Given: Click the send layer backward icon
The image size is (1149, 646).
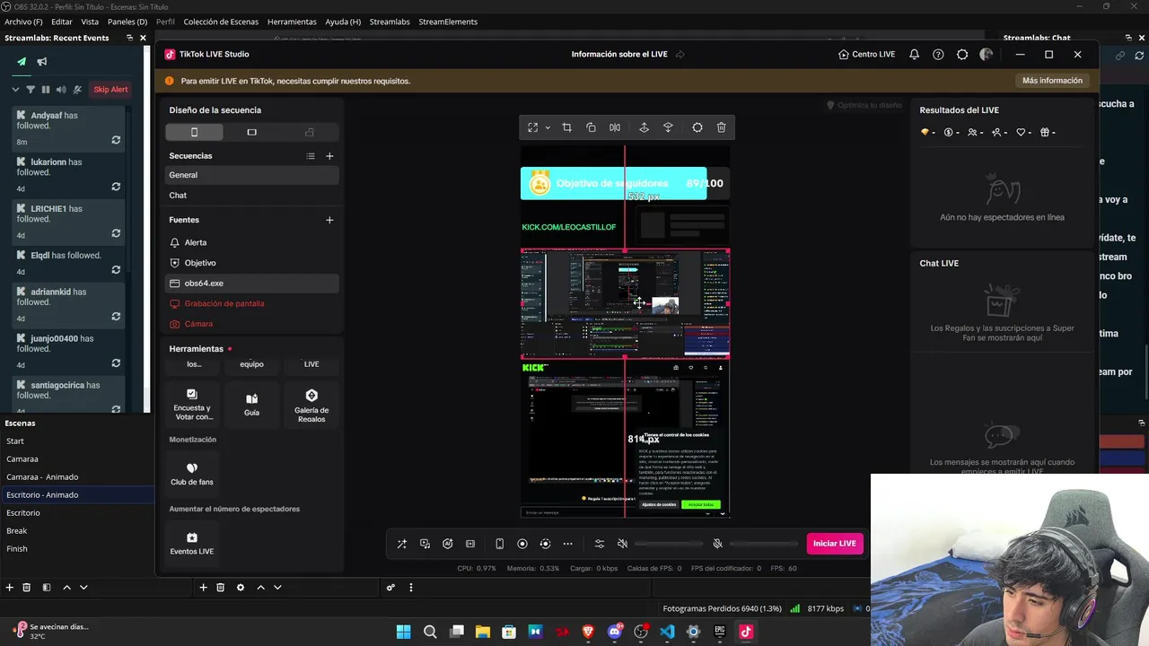Looking at the screenshot, I should pyautogui.click(x=668, y=127).
